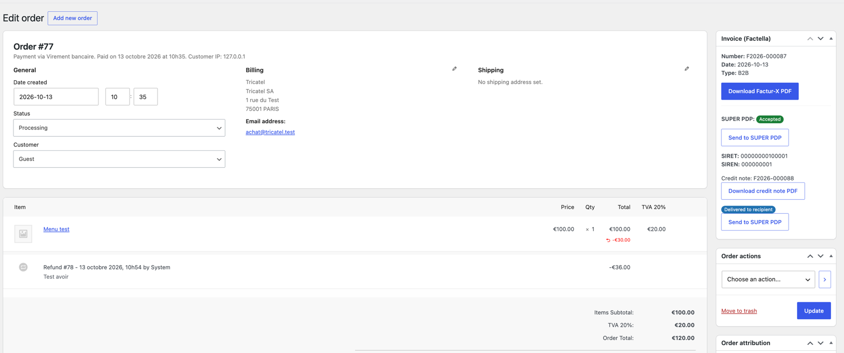Click the red refund arrow -€30.00
844x353 pixels.
point(618,240)
